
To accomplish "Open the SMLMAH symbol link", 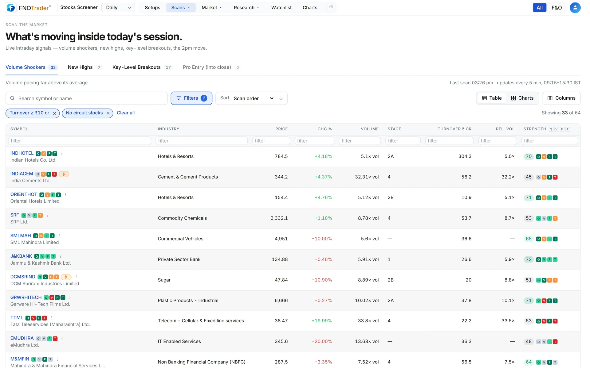I will point(21,236).
